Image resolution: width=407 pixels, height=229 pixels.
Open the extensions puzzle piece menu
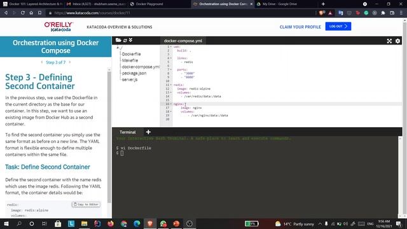[383, 13]
